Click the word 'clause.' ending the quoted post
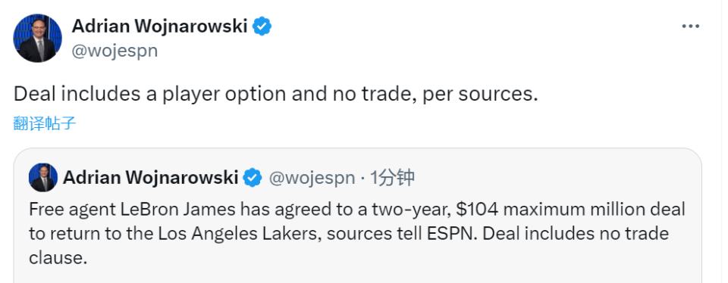This screenshot has height=283, width=728. tap(58, 257)
